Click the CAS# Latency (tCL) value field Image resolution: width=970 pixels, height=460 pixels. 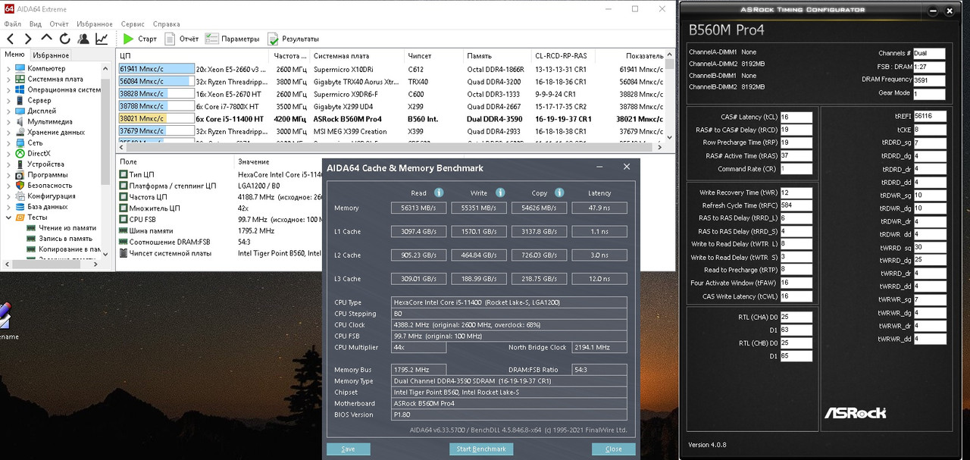click(x=796, y=117)
